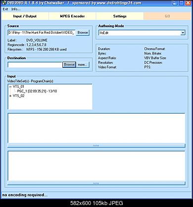Select PGC_1 [02:09:35:21] - 13/18 entry
This screenshot has width=193, height=207.
pos(37,91)
